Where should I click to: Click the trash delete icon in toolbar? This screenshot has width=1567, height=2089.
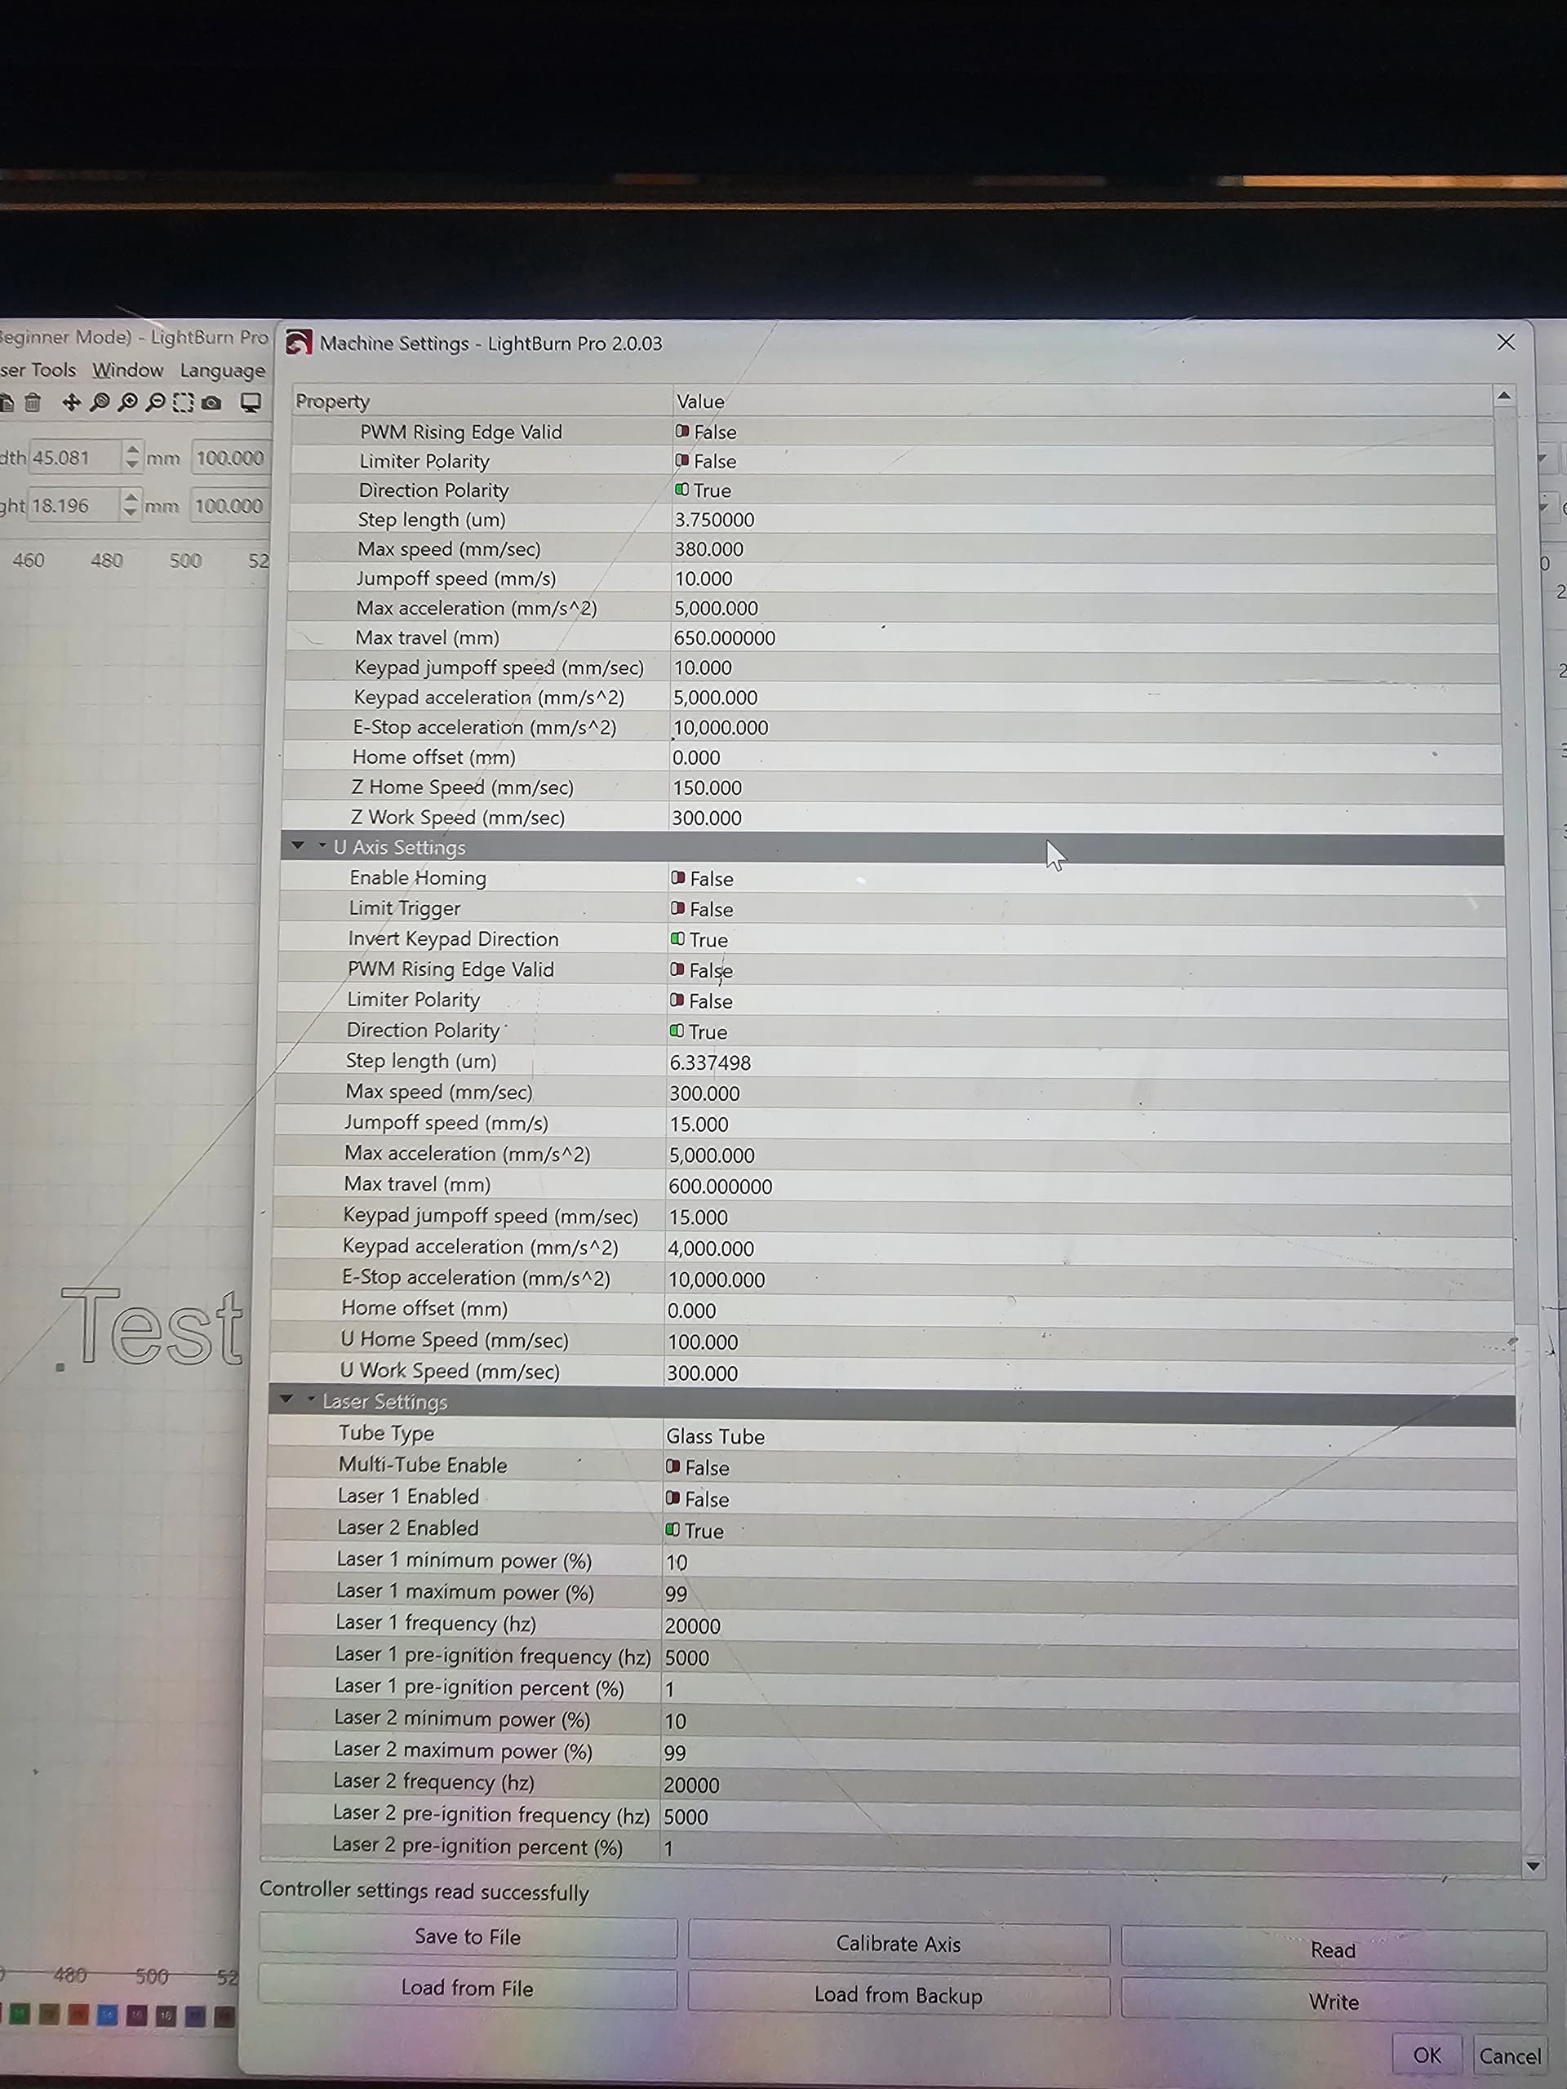coord(32,403)
